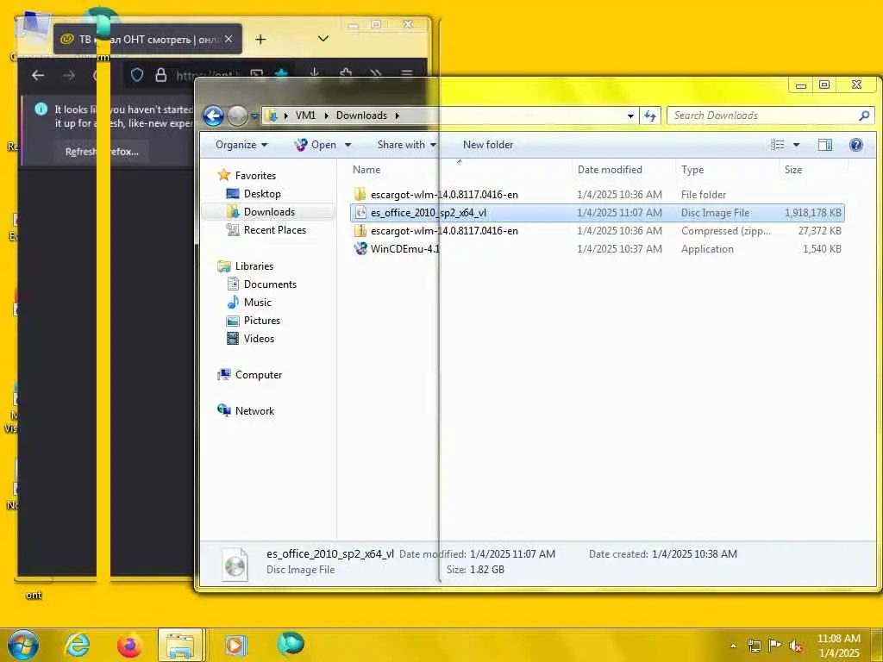Expand the arrow after VM1 in breadcrumb
883x662 pixels.
tap(326, 116)
